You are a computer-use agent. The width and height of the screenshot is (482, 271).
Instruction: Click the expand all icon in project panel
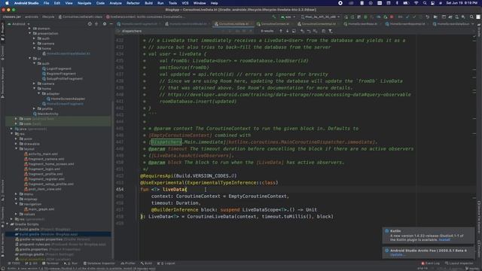point(96,23)
